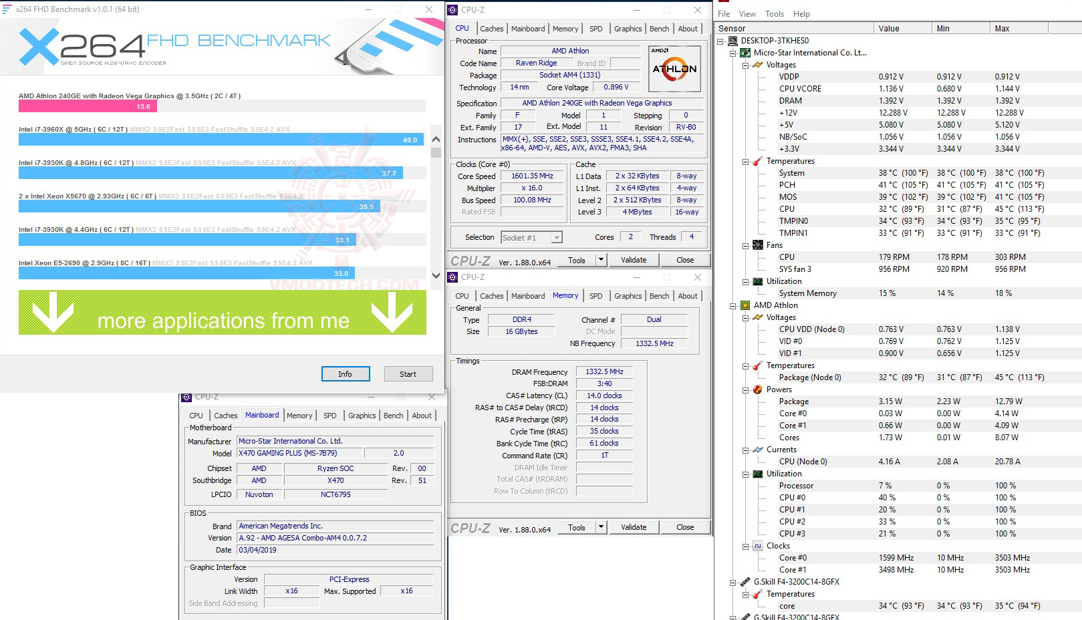
Task: Click the Sensor column header
Action: tap(795, 28)
